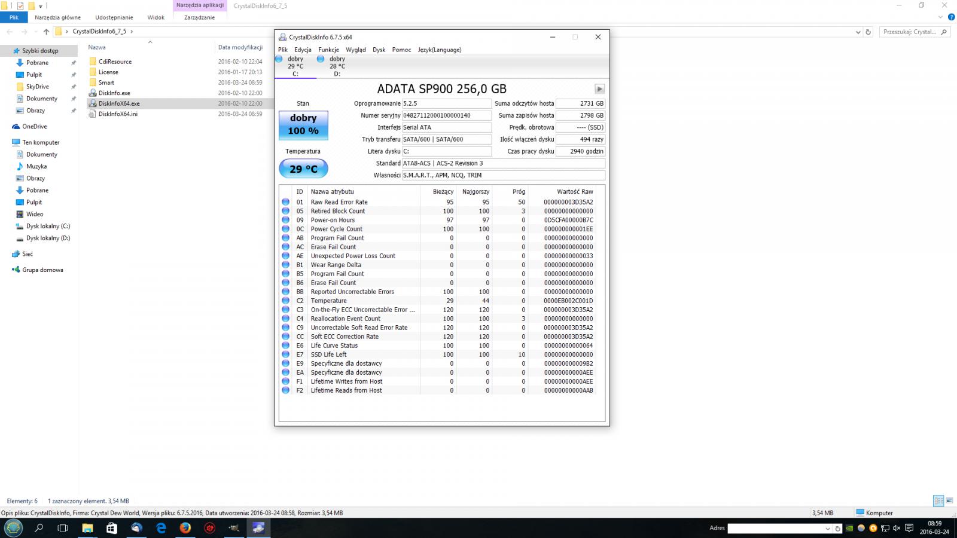The width and height of the screenshot is (957, 538).
Task: Click the 29 °C temperature button
Action: pos(303,169)
